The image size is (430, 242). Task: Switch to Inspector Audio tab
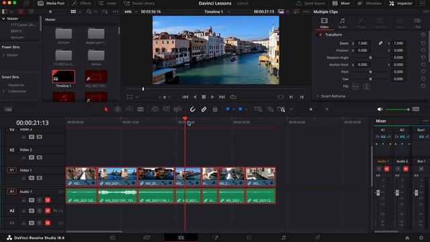pos(342,24)
